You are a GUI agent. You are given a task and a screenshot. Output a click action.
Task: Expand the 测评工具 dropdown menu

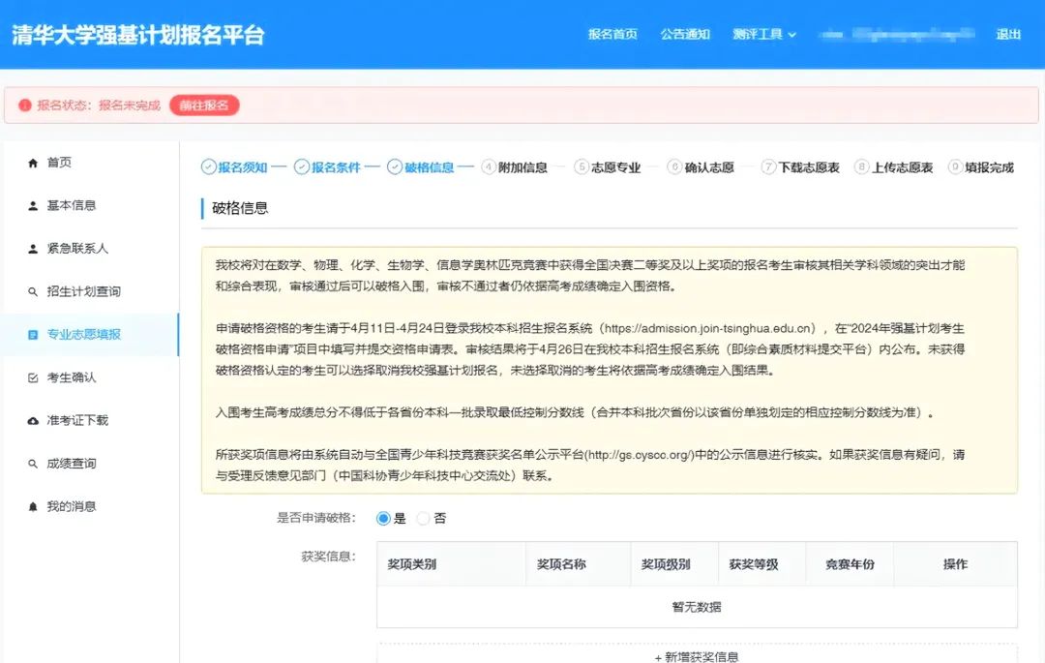[764, 35]
